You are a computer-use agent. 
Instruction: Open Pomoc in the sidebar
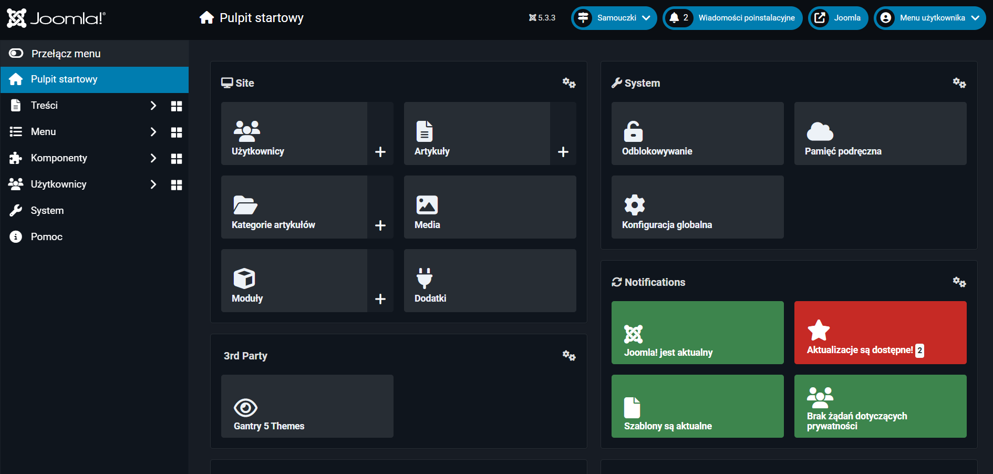coord(46,237)
